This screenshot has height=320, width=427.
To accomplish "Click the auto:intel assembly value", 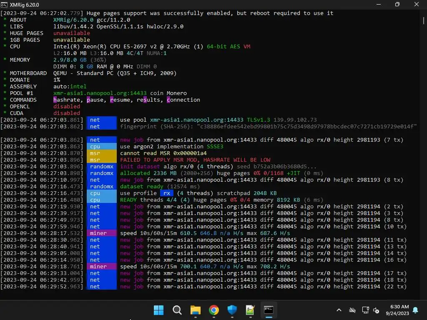I will [x=70, y=87].
